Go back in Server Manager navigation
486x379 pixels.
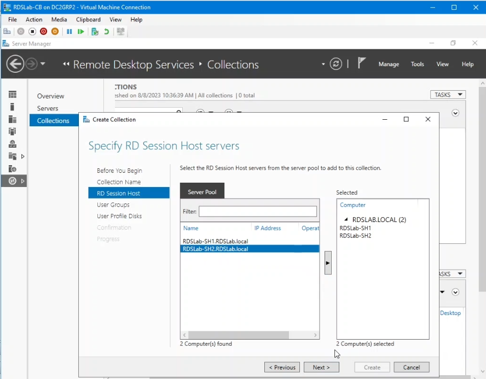pos(15,64)
